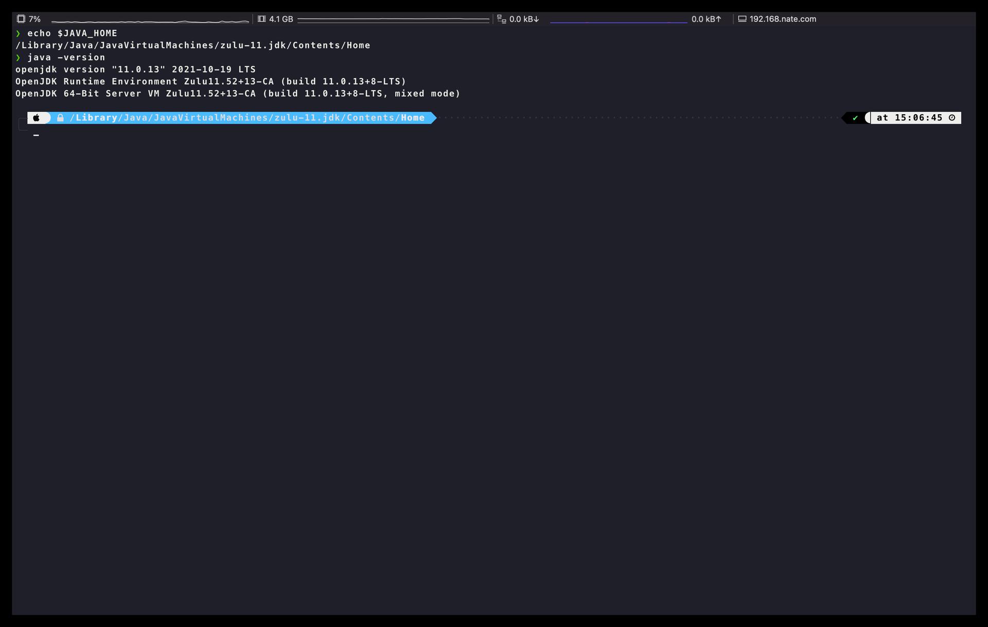Click the purple network throughput graph
Screen dimensions: 988x627
[x=618, y=22]
